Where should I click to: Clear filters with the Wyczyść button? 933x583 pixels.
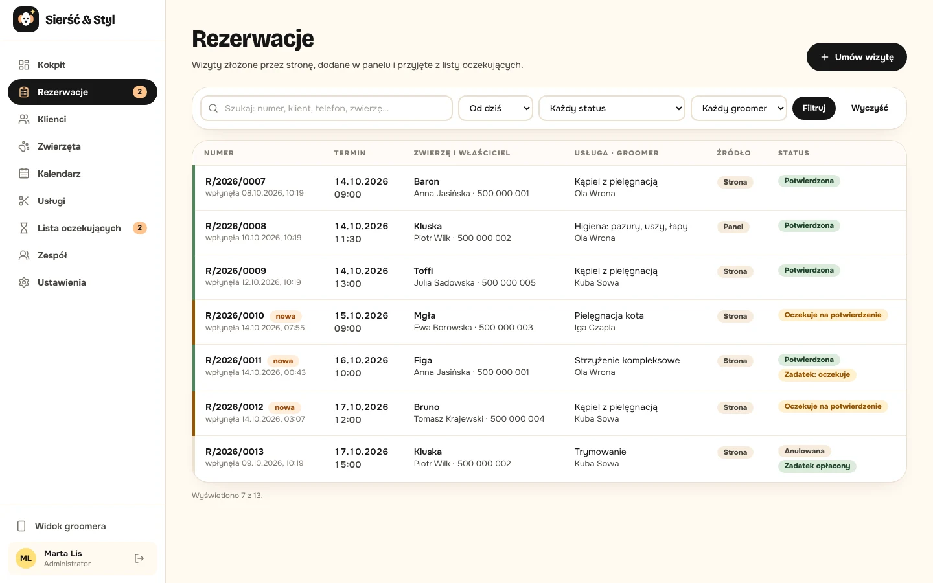click(x=870, y=108)
